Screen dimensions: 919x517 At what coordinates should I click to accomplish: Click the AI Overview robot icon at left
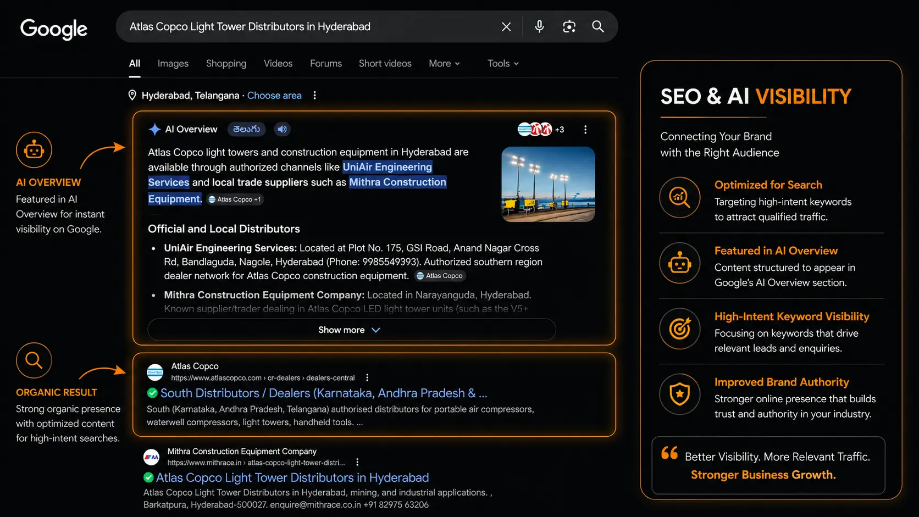[x=34, y=149]
